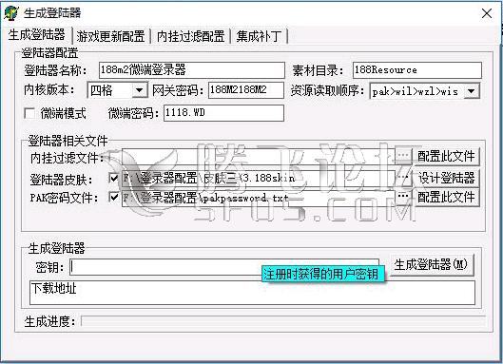
Task: Browse for 登陆器皮肤 file with ellipsis button
Action: 403,178
